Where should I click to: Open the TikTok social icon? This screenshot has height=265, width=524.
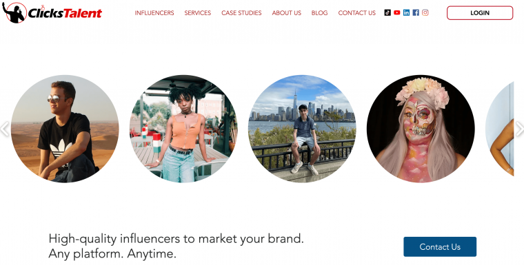[x=387, y=12]
